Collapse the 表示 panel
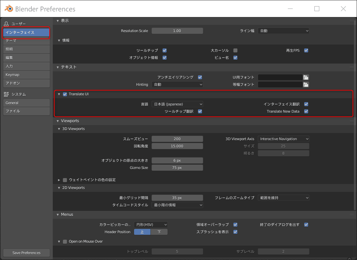The image size is (357, 260). (x=58, y=21)
